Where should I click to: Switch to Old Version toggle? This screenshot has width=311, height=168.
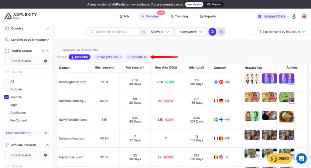point(214,4)
